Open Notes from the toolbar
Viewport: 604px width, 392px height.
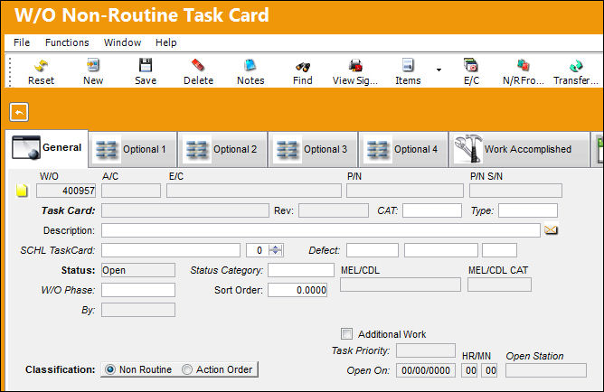pyautogui.click(x=250, y=71)
